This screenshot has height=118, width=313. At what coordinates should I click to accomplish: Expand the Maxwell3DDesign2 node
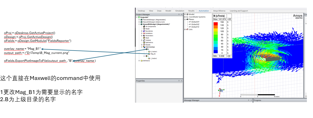pos(139,22)
